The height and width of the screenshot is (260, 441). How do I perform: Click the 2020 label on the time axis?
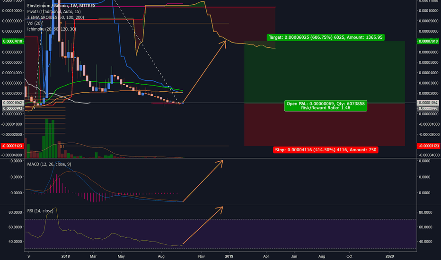[389, 256]
